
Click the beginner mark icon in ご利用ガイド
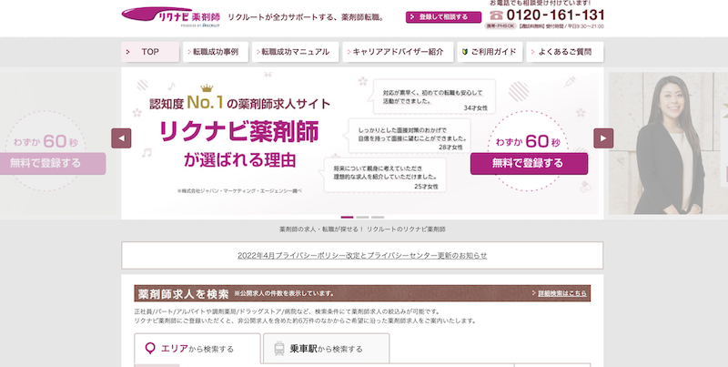465,52
